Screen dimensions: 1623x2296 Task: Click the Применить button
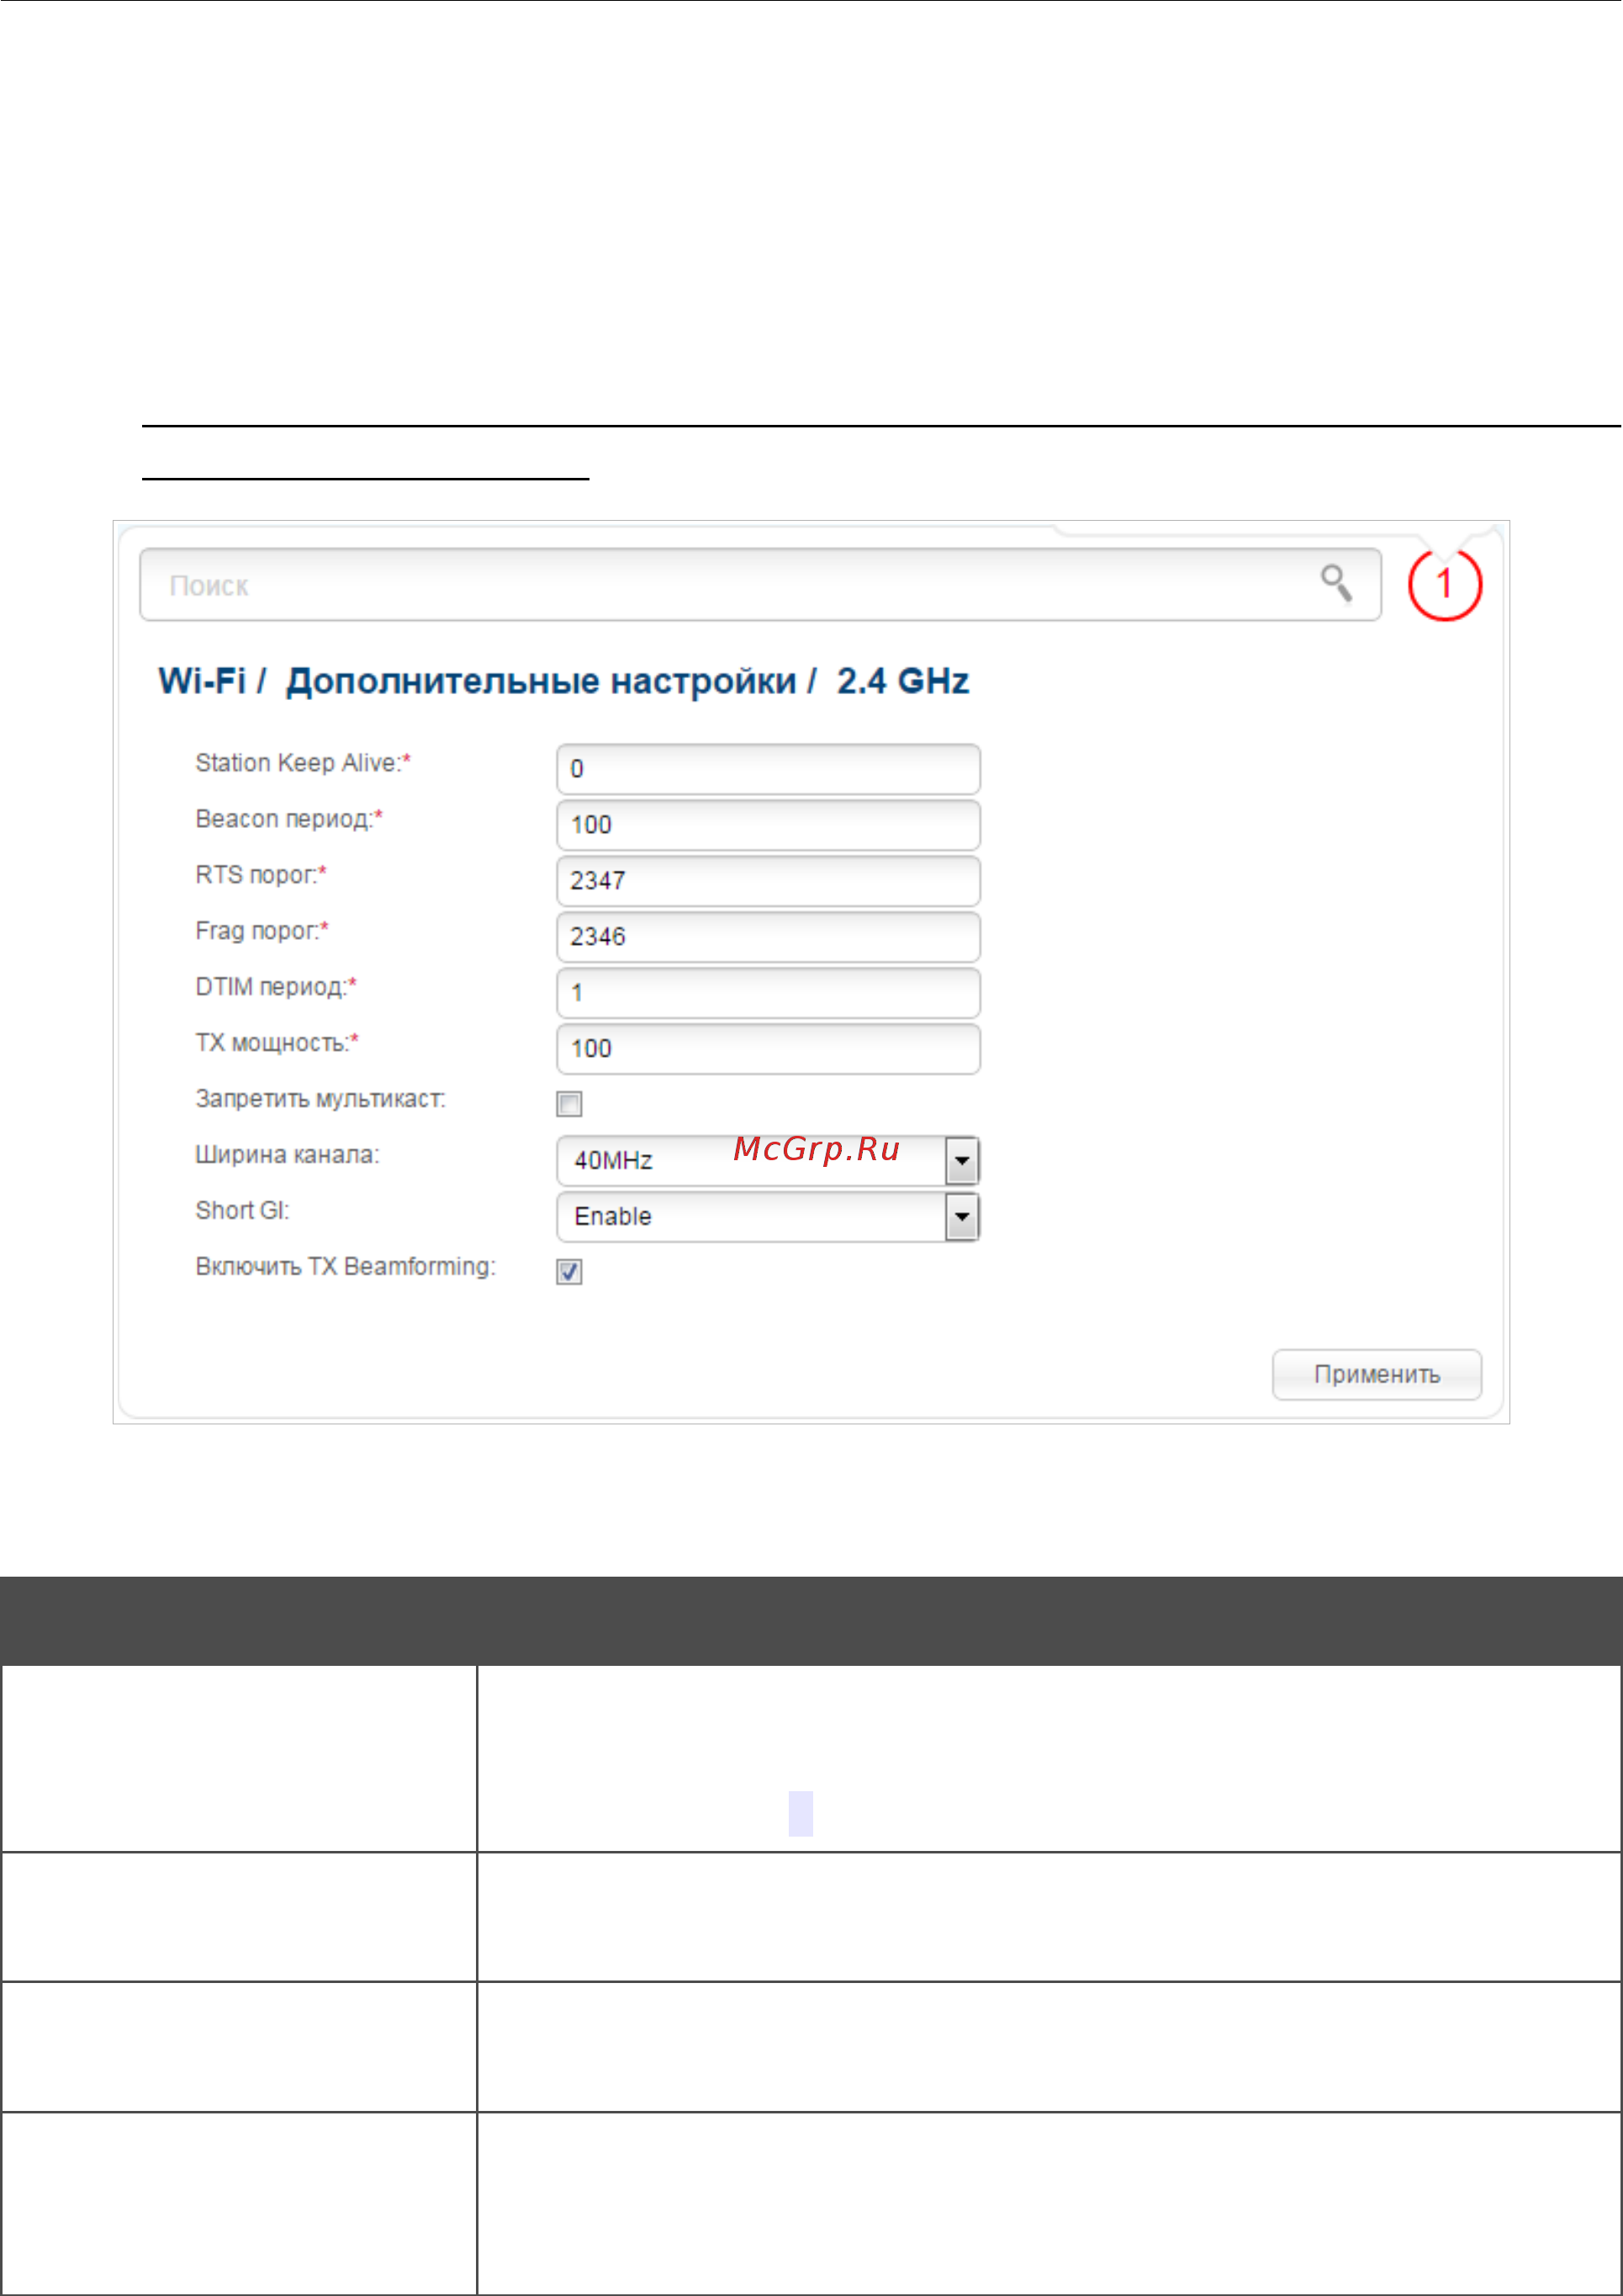tap(1376, 1375)
